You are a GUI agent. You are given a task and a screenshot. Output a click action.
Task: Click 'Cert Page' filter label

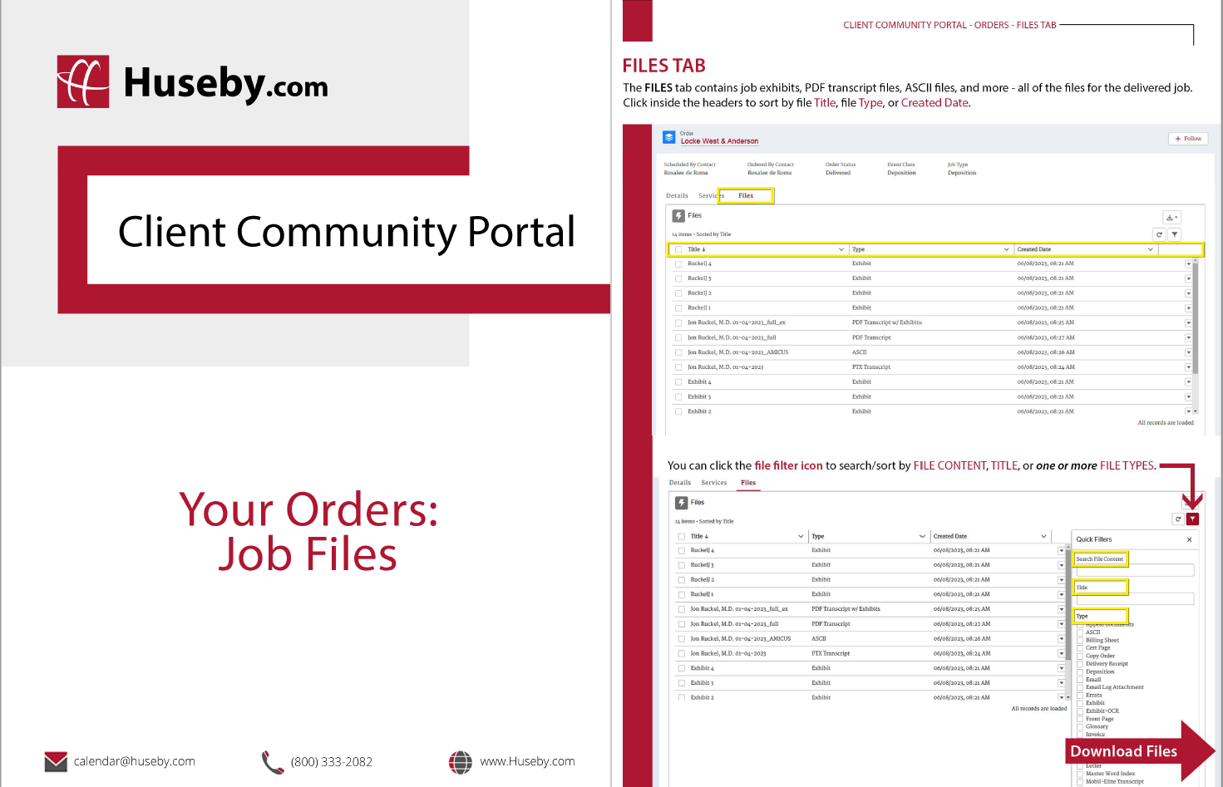pos(1098,648)
